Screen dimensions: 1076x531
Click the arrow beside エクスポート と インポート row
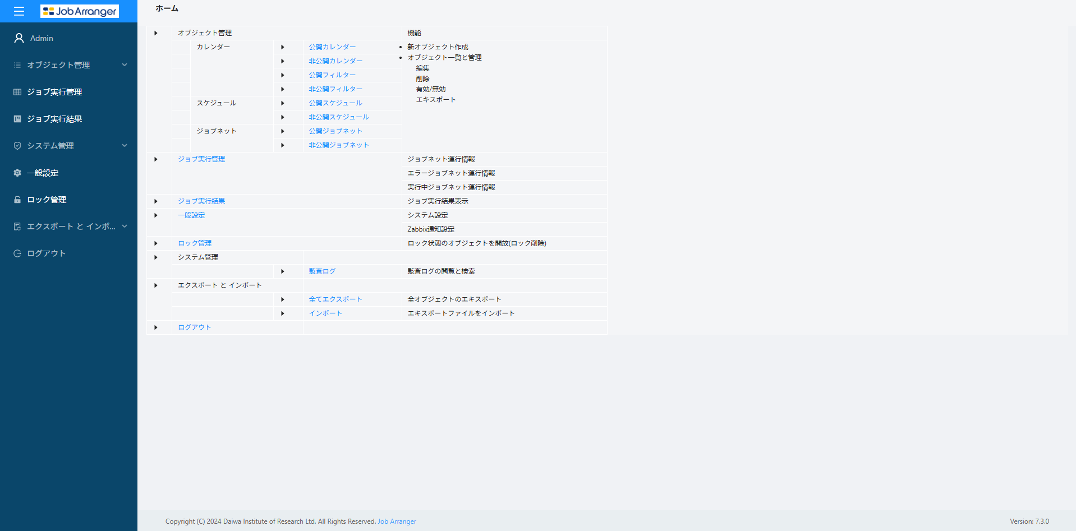156,285
